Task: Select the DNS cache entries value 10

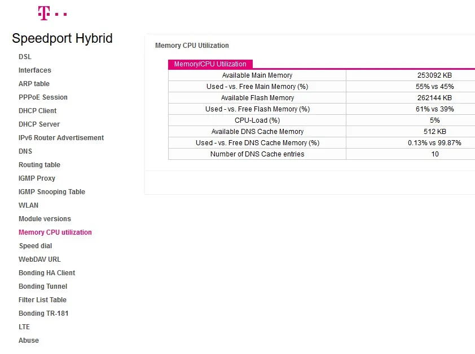Action: coord(435,154)
